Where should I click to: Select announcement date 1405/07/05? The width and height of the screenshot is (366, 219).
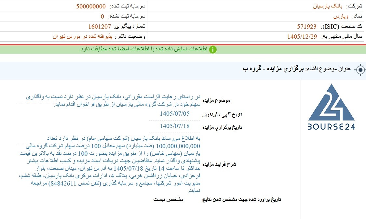pos(175,114)
